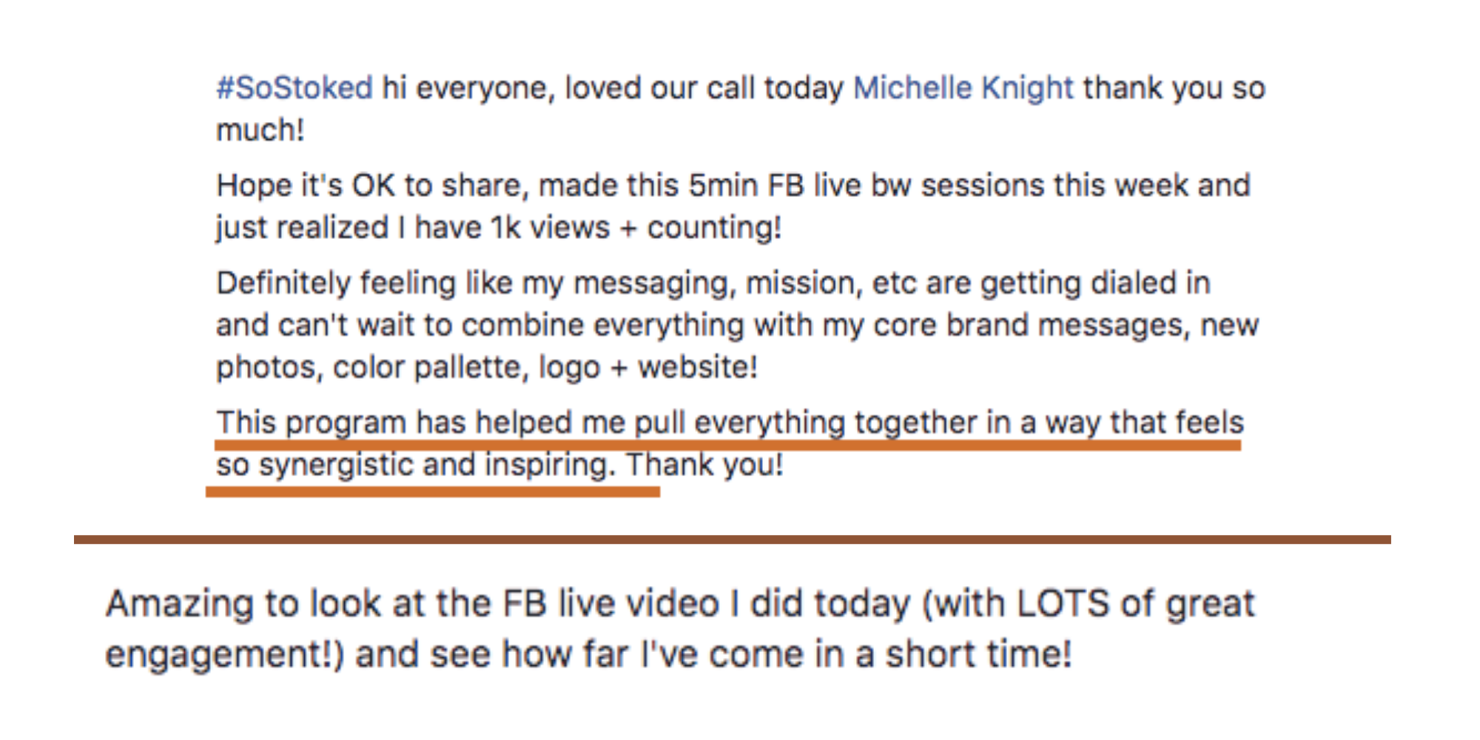Click the final "Thank you!" in the post
Viewport: 1480px width, 740px height.
(704, 465)
